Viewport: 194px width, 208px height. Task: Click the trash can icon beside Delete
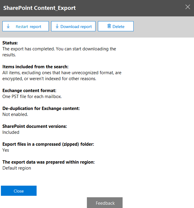[x=109, y=26]
